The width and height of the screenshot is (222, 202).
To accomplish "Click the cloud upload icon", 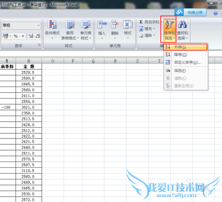I will tap(179, 12).
